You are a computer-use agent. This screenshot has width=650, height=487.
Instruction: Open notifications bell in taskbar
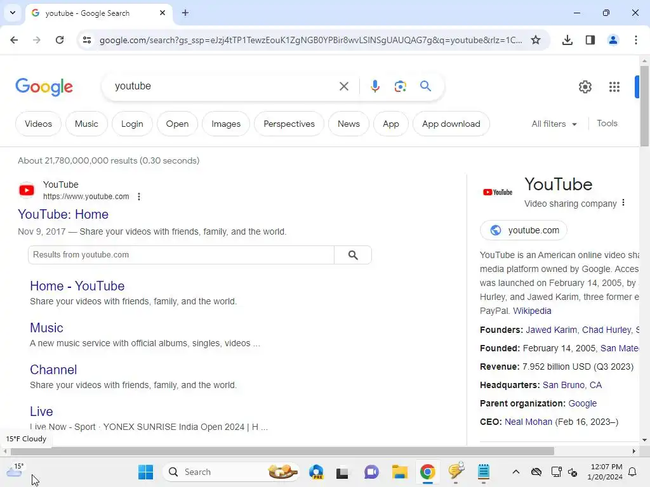(633, 472)
